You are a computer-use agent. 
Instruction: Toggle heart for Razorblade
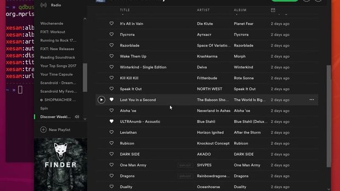[112, 45]
